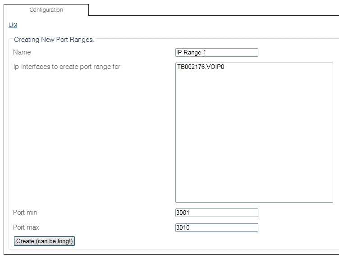Image resolution: width=339 pixels, height=258 pixels.
Task: Click the 'Creating New Port Ranges' heading
Action: point(54,40)
